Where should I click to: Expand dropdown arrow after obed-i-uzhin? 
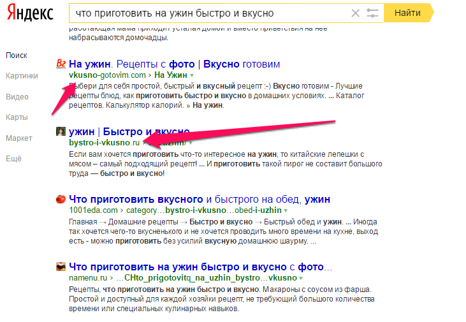pyautogui.click(x=286, y=210)
